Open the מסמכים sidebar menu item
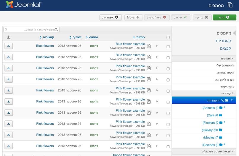This screenshot has width=239, height=156. pyautogui.click(x=224, y=33)
